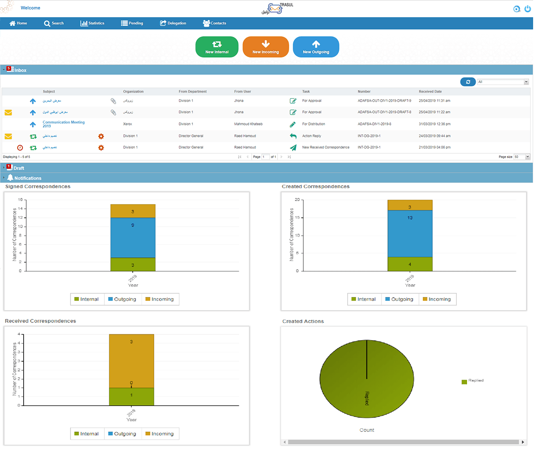The height and width of the screenshot is (457, 550).
Task: Click the Action Reply arrow icon
Action: point(293,136)
